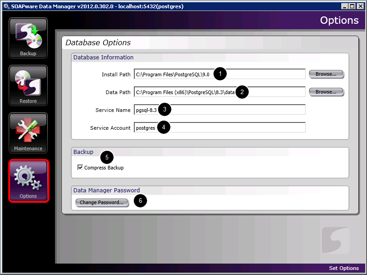The width and height of the screenshot is (367, 275).
Task: Click the Data Path label
Action: 118,92
